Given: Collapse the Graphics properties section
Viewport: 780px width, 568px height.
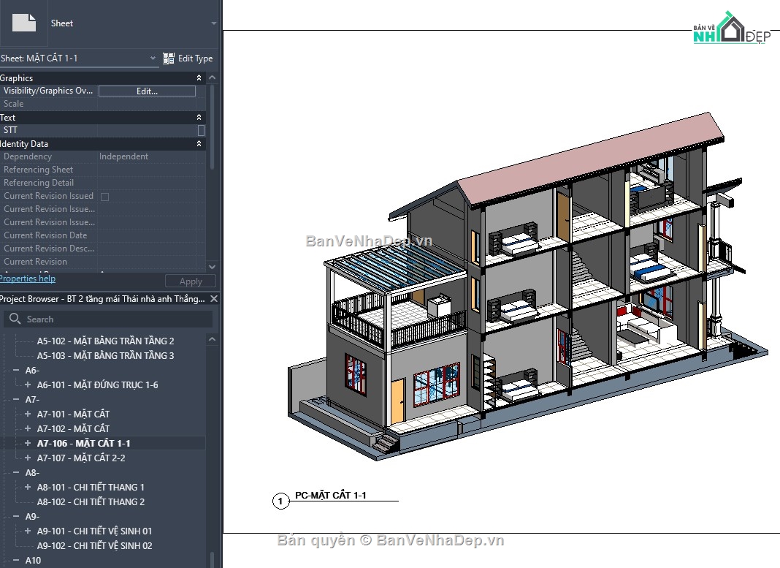Looking at the screenshot, I should [199, 77].
